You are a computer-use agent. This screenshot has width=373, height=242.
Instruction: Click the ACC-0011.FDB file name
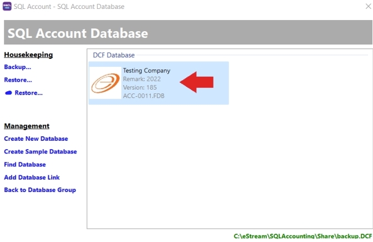point(143,96)
